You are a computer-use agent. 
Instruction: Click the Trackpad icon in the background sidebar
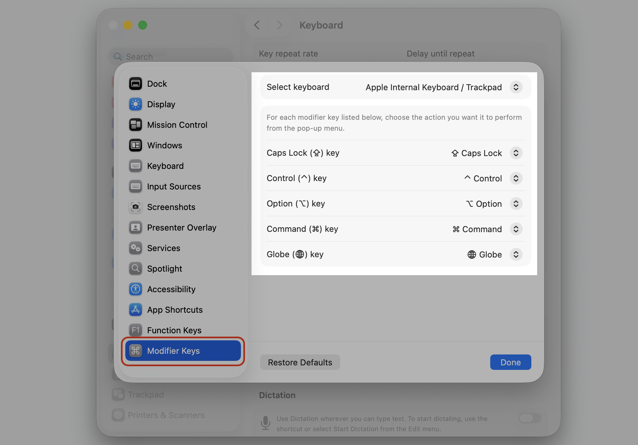118,395
